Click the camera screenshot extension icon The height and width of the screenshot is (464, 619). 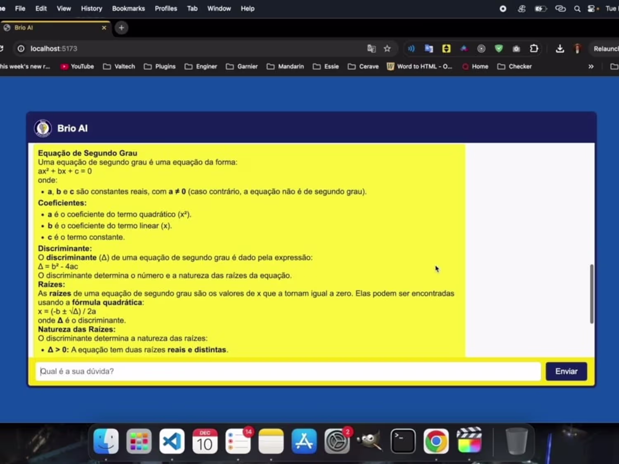point(516,49)
